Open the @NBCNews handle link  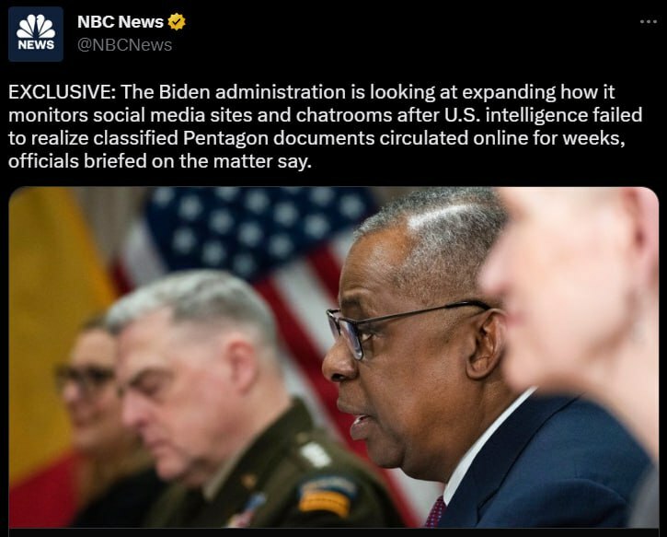pyautogui.click(x=124, y=45)
